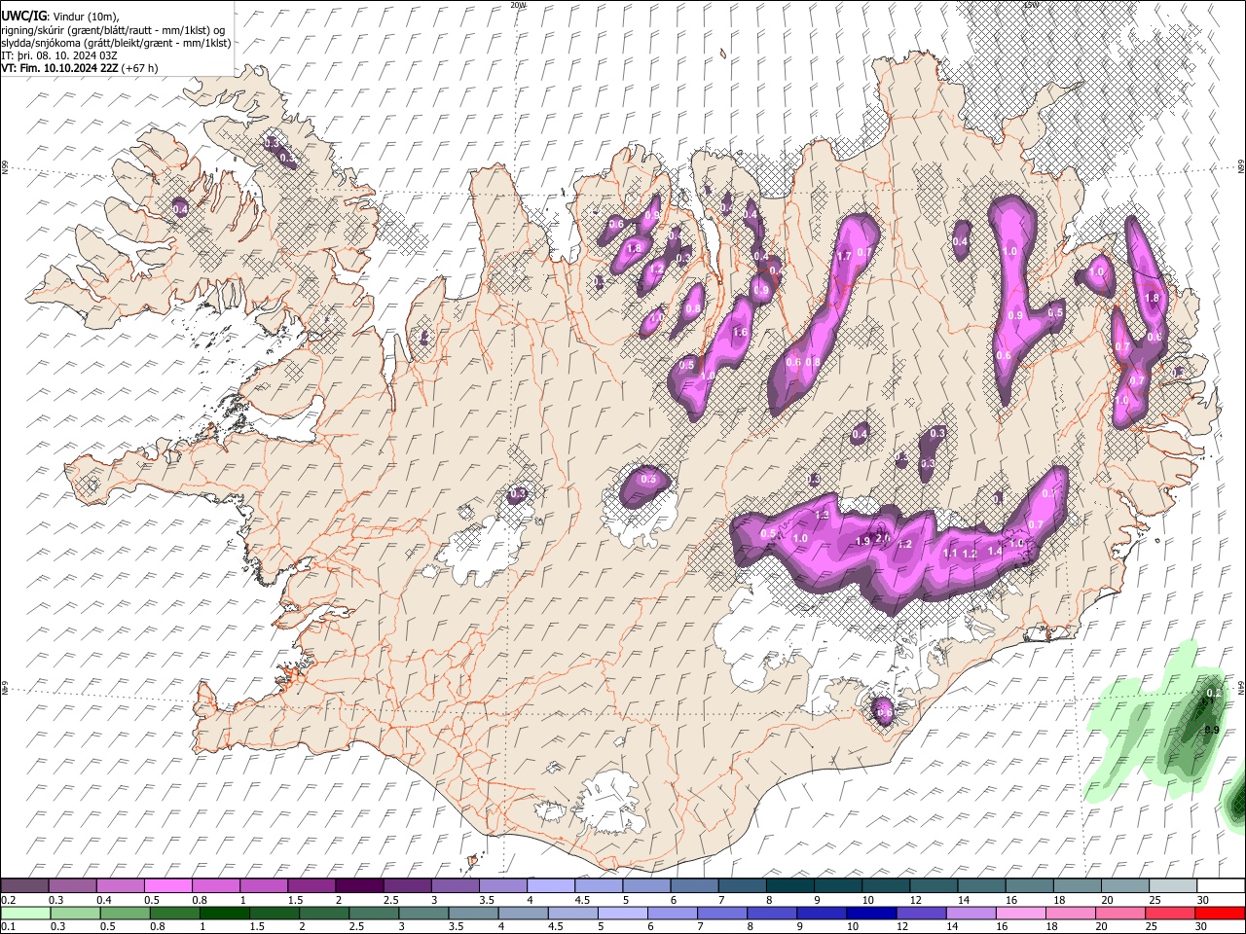
Task: Select the palest green bottom swatch starting at 0.1
Action: [x=25, y=913]
